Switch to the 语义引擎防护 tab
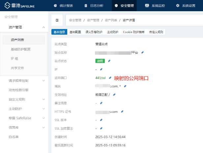 coord(94,32)
